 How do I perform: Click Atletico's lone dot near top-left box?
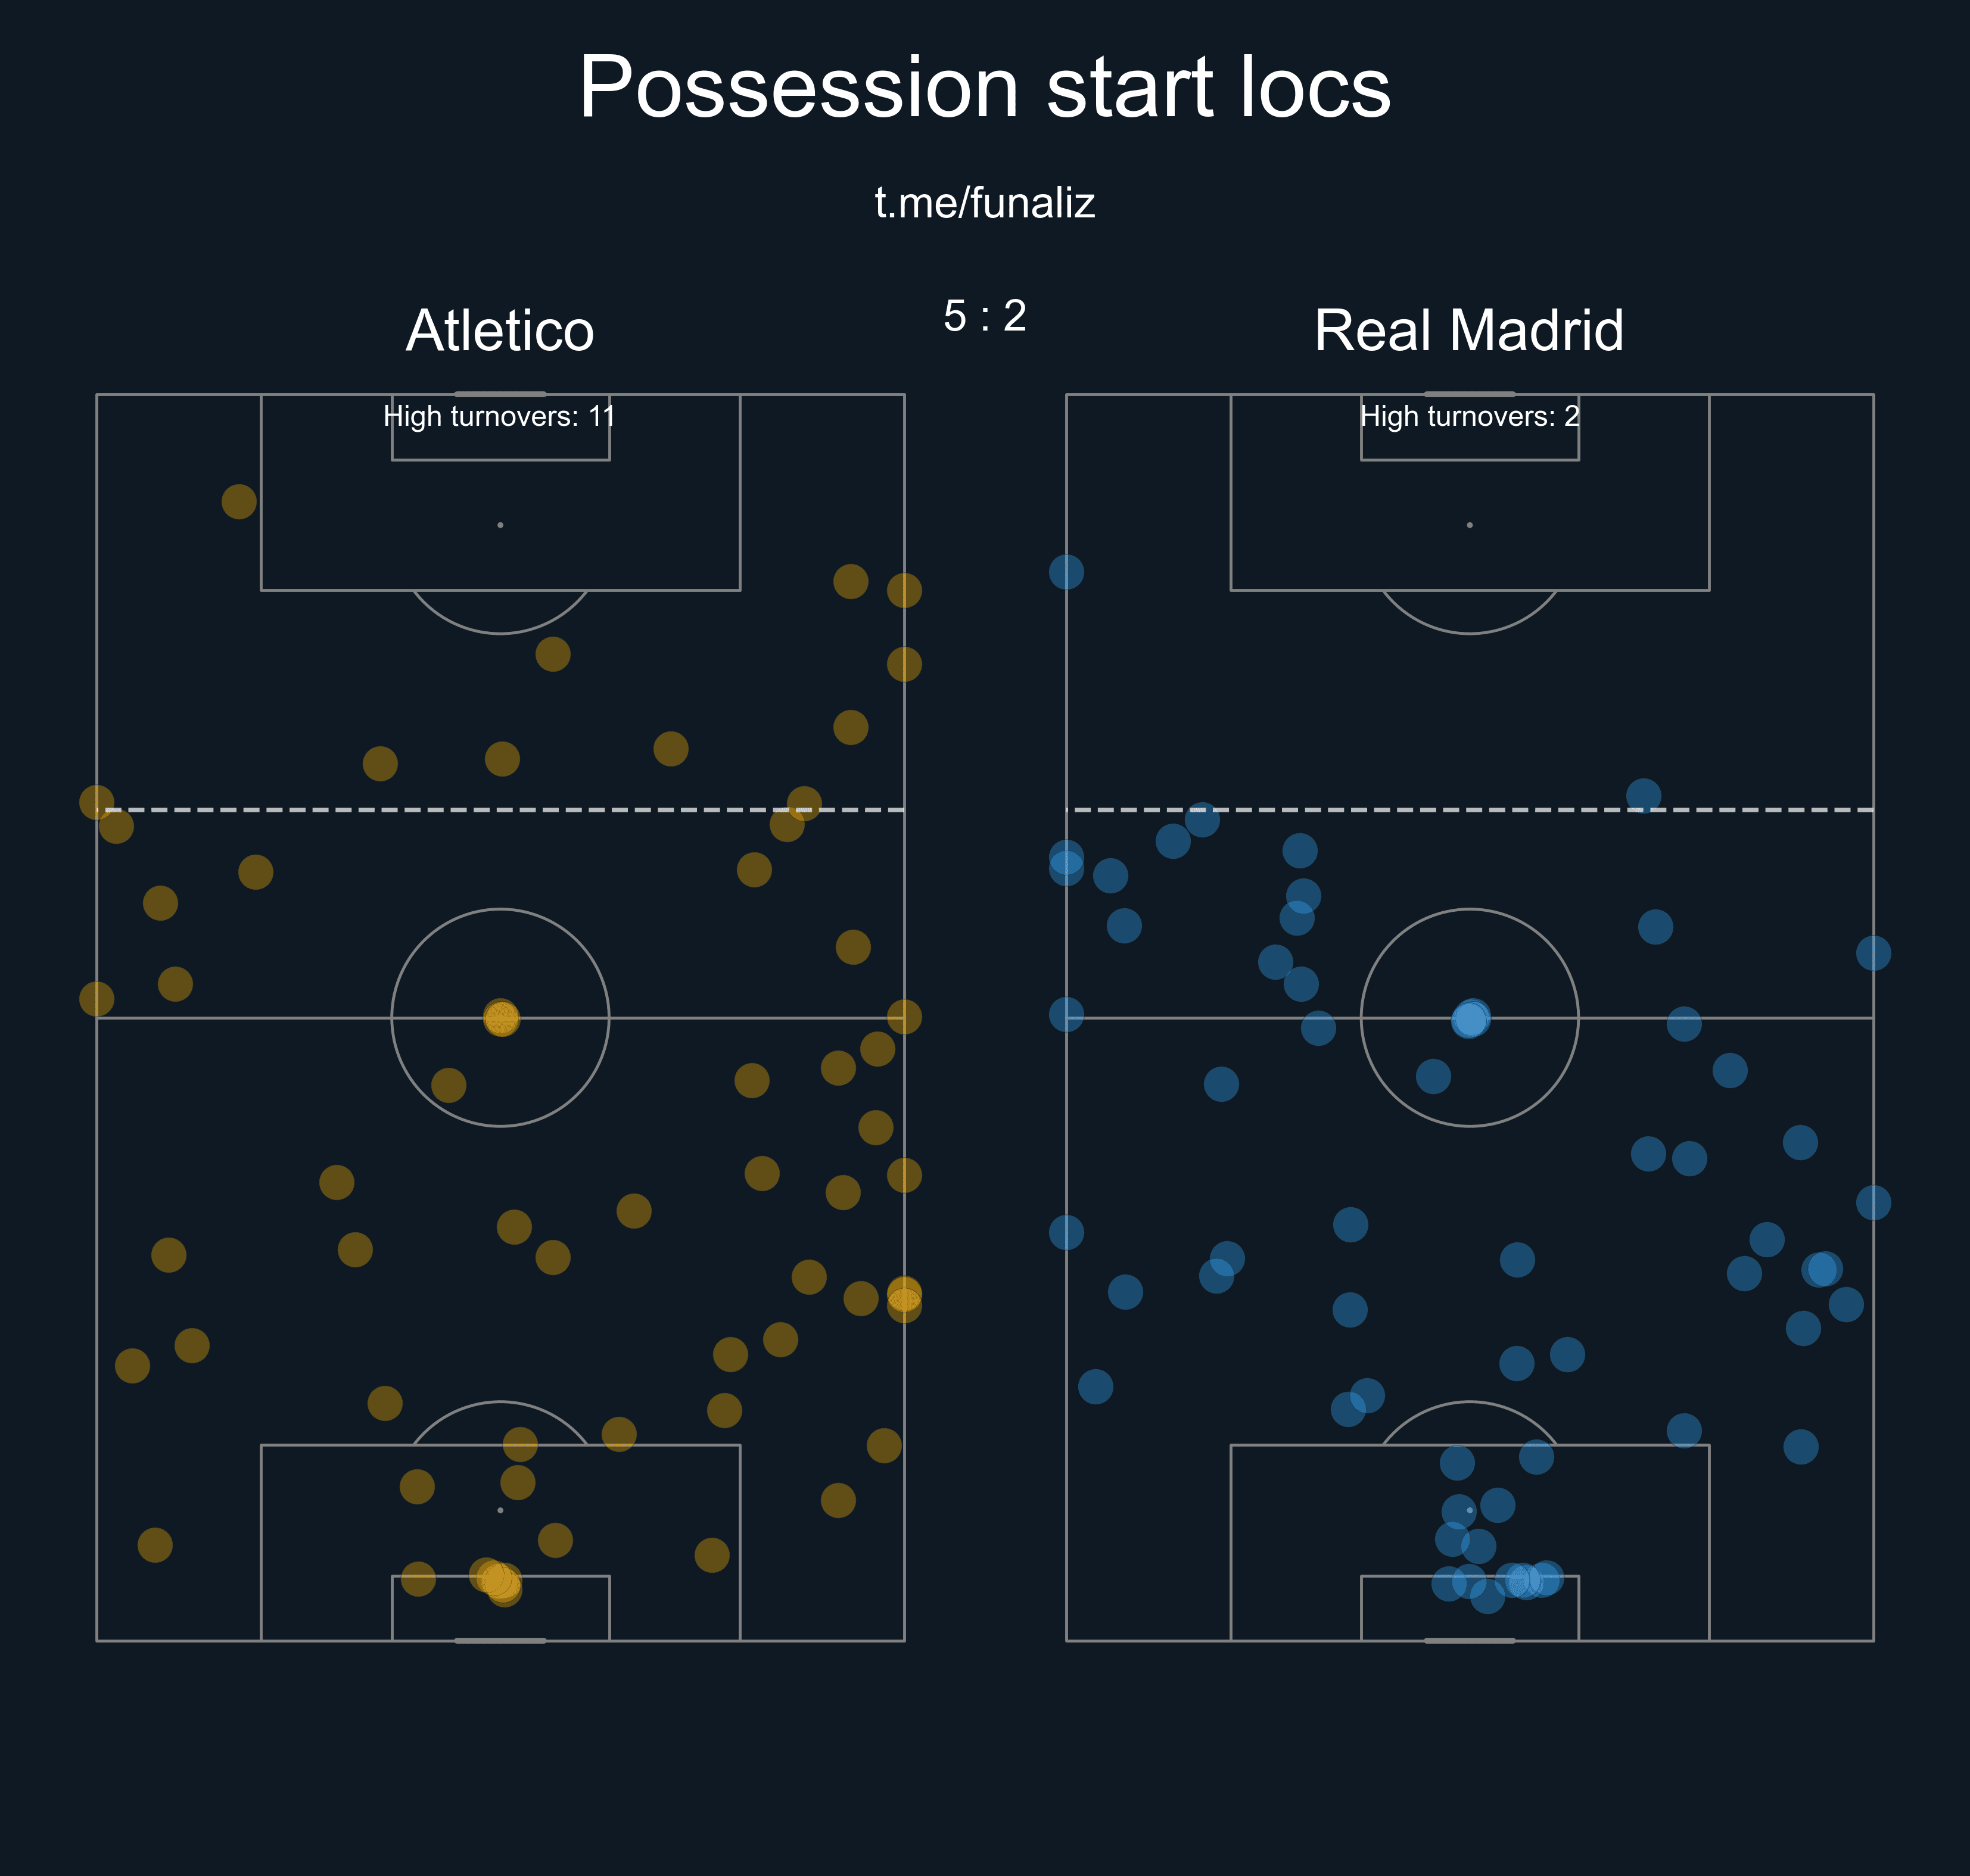pos(239,501)
